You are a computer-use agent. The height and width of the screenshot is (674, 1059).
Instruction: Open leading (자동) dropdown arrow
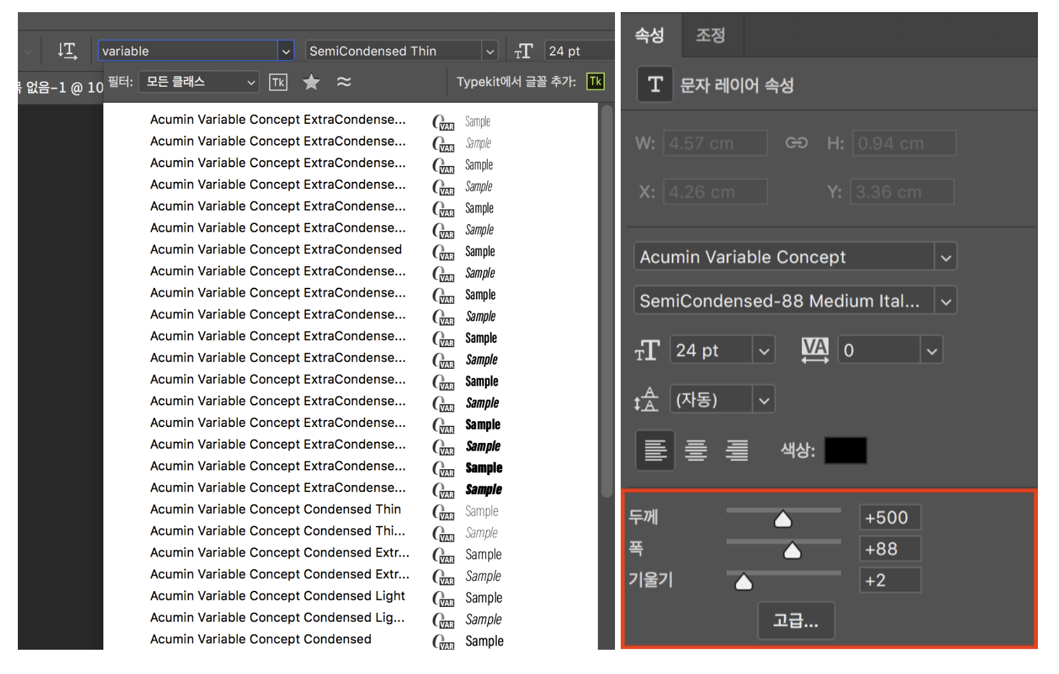tap(764, 400)
